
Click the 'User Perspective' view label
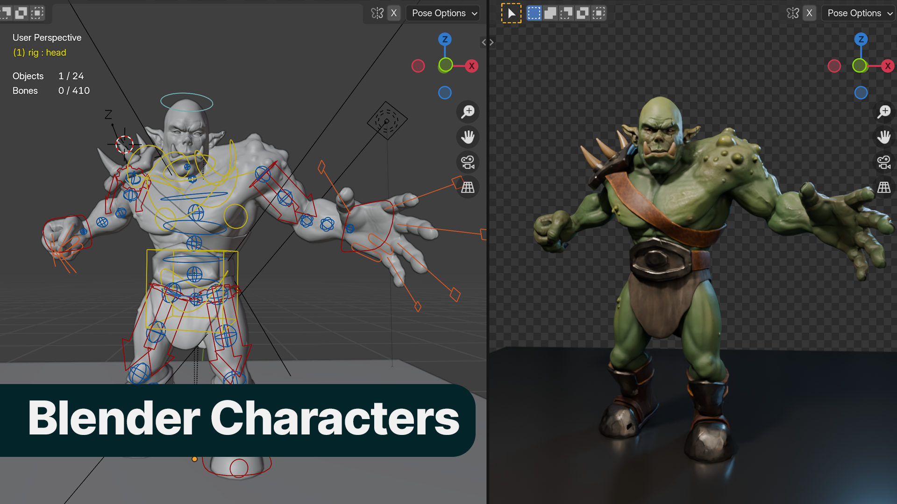click(47, 38)
